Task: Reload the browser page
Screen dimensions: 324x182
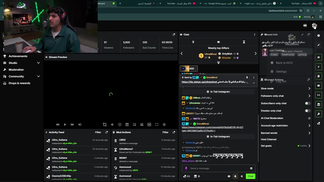Action: click(308, 11)
